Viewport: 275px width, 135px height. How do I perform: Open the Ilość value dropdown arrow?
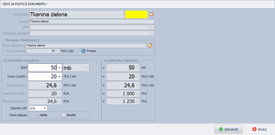(x=59, y=68)
